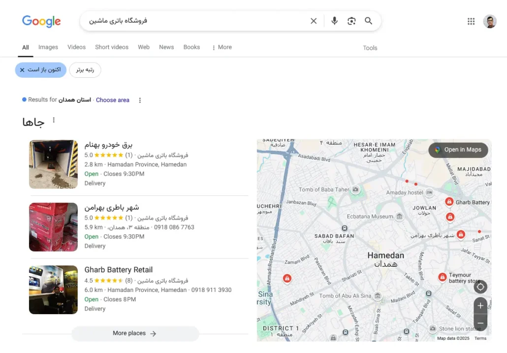This screenshot has width=507, height=353.
Task: Open the Web tab
Action: 144,47
